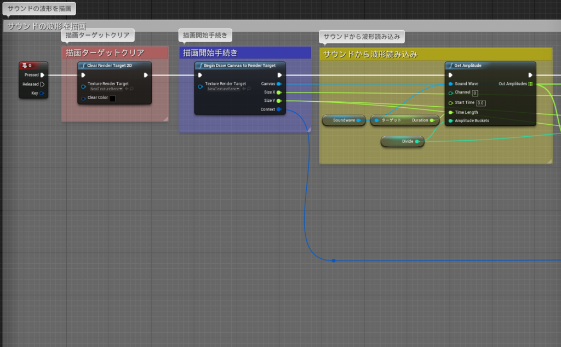Click Clear Render Target 2D exec output pin
Viewport: 561px width, 347px height.
point(146,75)
